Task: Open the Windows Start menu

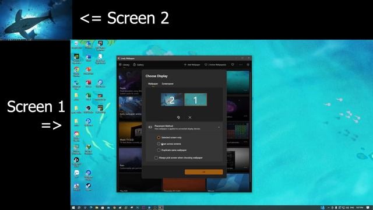Action: click(73, 208)
